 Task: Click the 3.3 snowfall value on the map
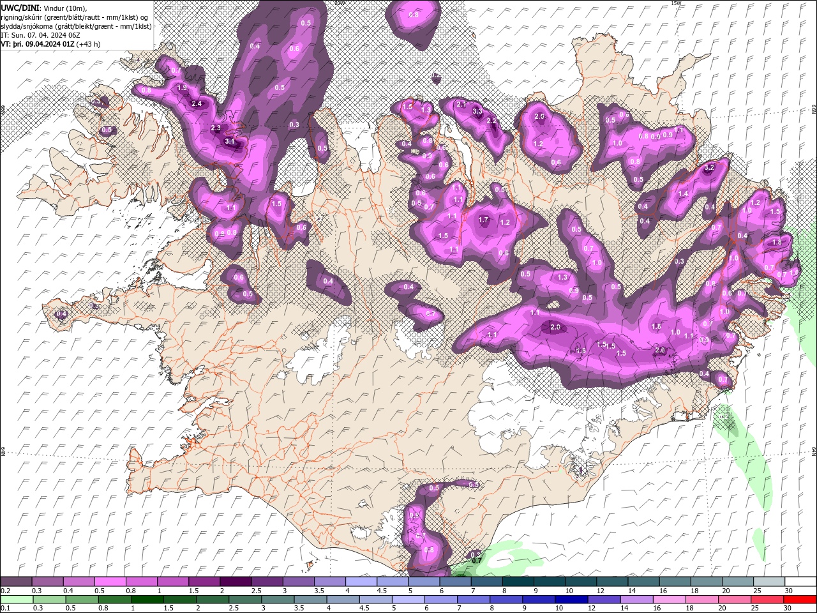[477, 111]
